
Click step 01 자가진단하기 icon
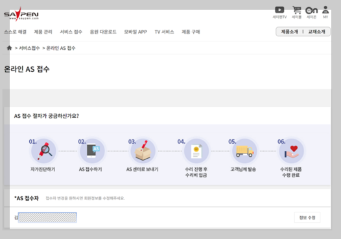pyautogui.click(x=43, y=151)
